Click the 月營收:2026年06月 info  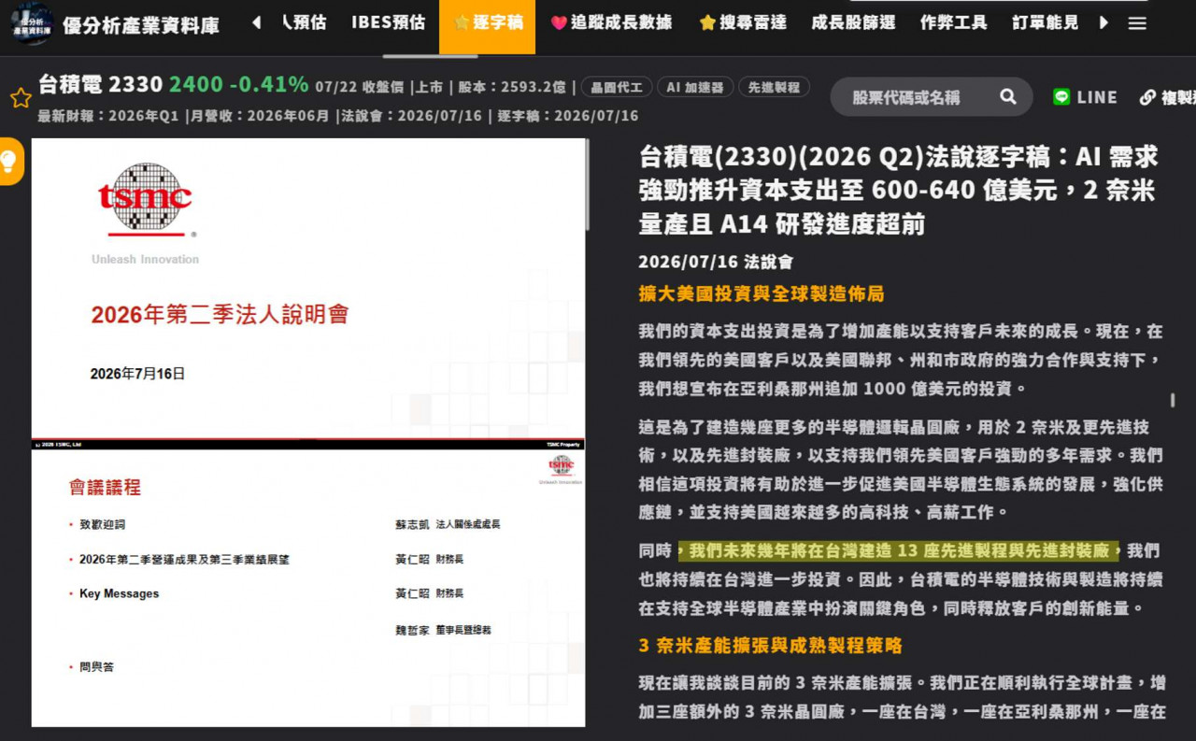259,116
